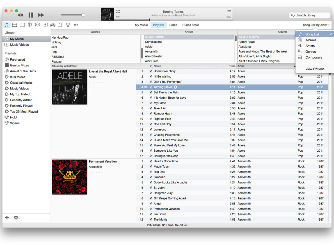Choose Artists from the view menu

tap(315, 46)
